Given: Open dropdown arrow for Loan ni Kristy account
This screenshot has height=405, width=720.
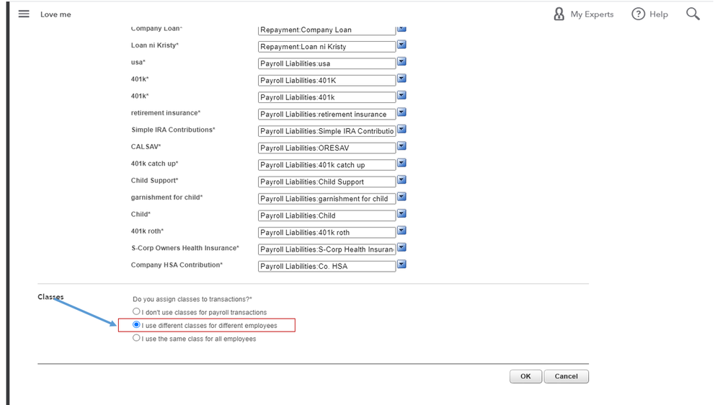Looking at the screenshot, I should point(402,45).
